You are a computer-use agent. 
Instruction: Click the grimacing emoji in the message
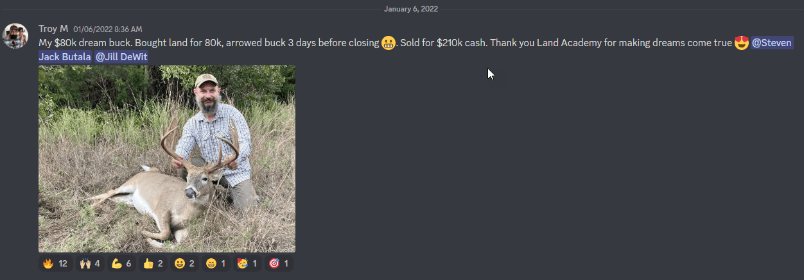tap(388, 44)
